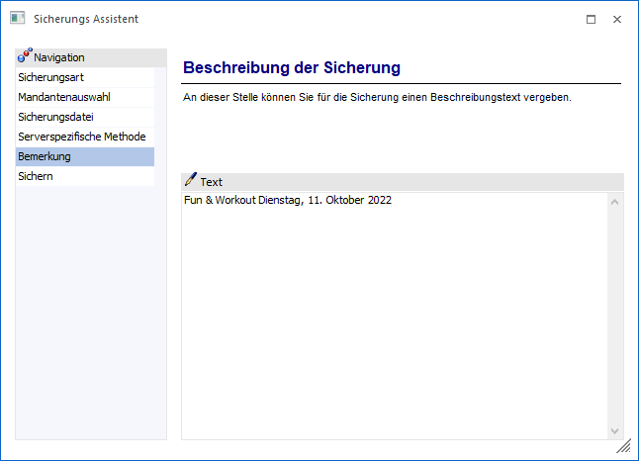639x461 pixels.
Task: Switch to Serverspezifische Methode page
Action: (x=81, y=137)
